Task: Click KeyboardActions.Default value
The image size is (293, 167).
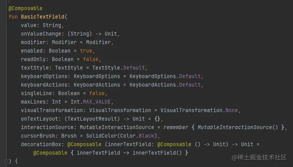Action: [x=165, y=85]
